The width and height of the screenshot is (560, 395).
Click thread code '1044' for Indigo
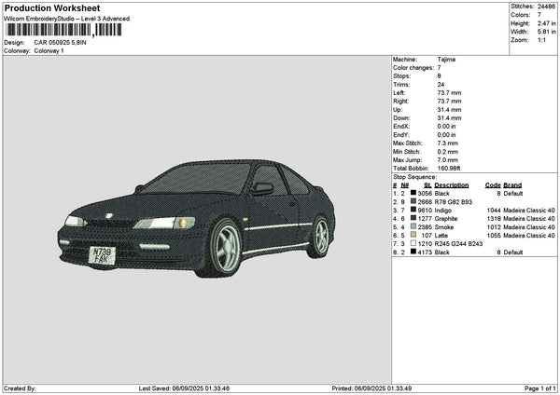coord(494,211)
